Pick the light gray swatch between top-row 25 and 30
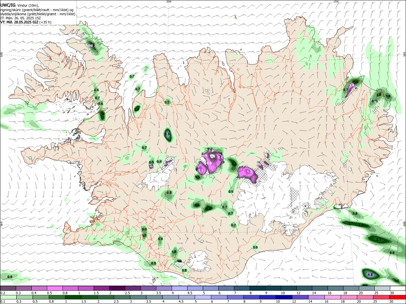Image resolution: width=406 pixels, height=304 pixels. coord(382,288)
